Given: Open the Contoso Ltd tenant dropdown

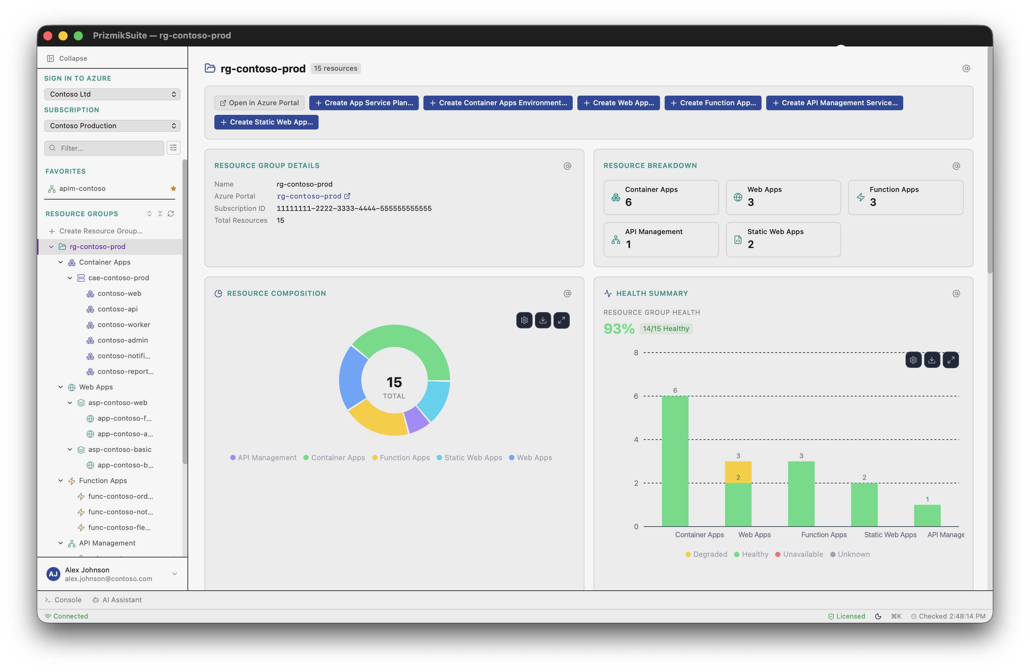Looking at the screenshot, I should pos(112,94).
